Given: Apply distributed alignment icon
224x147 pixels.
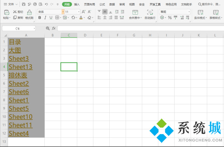Looking at the screenshot, I should 122,17.
